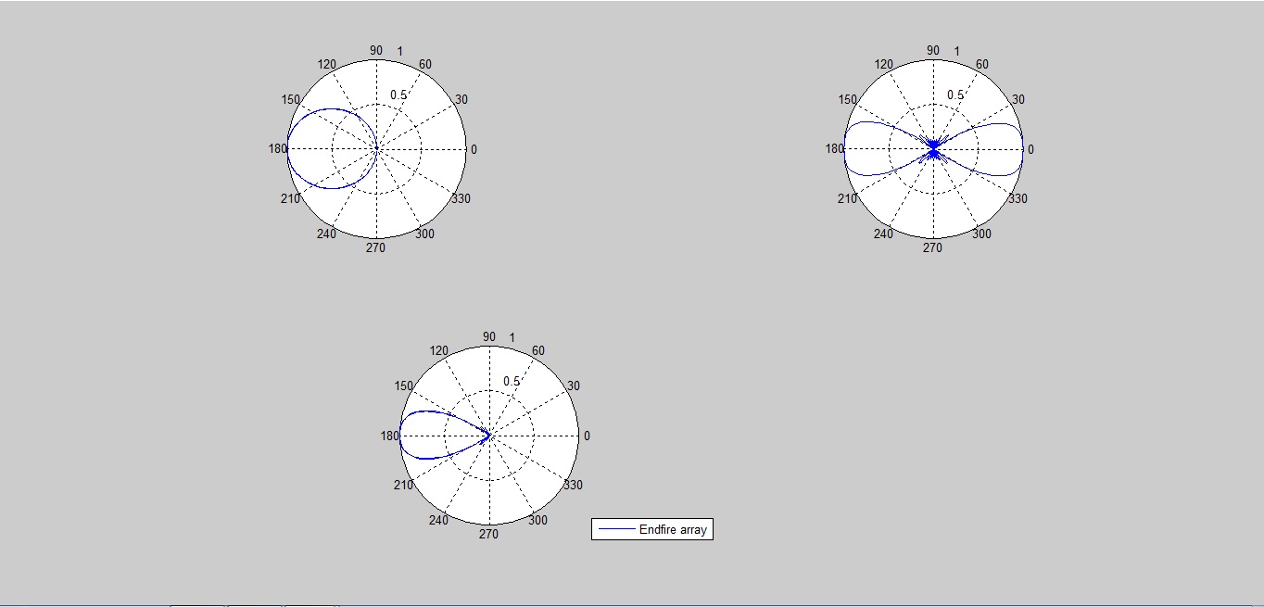This screenshot has height=607, width=1264.
Task: Click the 60 label of the teardrop-lobe plot
Action: (538, 350)
